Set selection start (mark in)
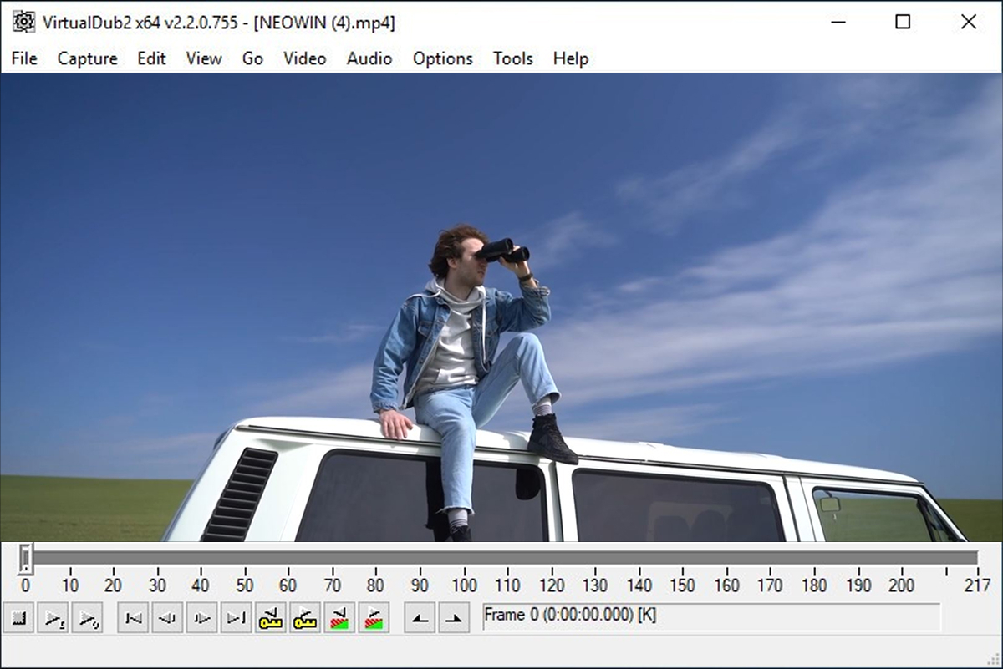 420,618
